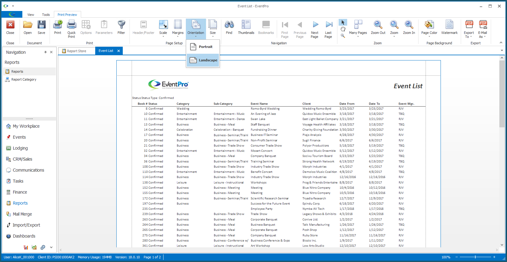The image size is (507, 262).
Task: Open the Lodging module
Action: click(20, 148)
